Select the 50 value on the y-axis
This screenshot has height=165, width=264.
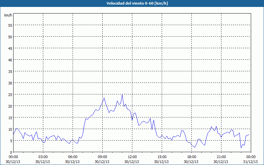tap(10, 37)
